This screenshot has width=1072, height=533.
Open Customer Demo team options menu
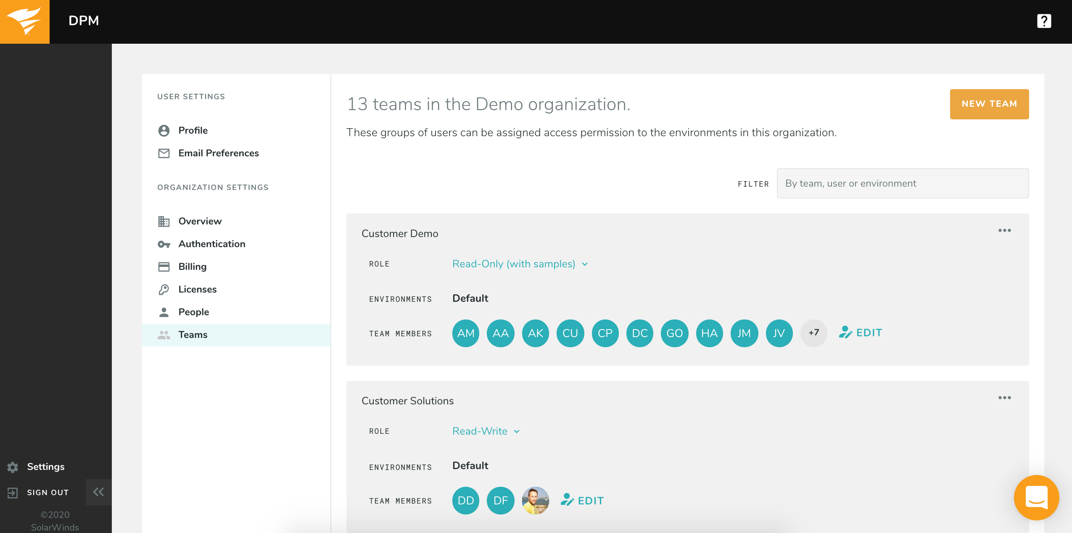[1004, 230]
